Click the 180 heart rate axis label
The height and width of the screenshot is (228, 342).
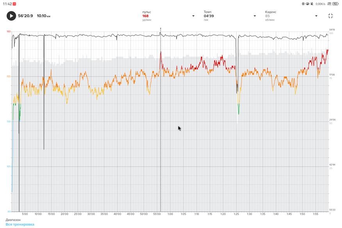click(x=9, y=31)
